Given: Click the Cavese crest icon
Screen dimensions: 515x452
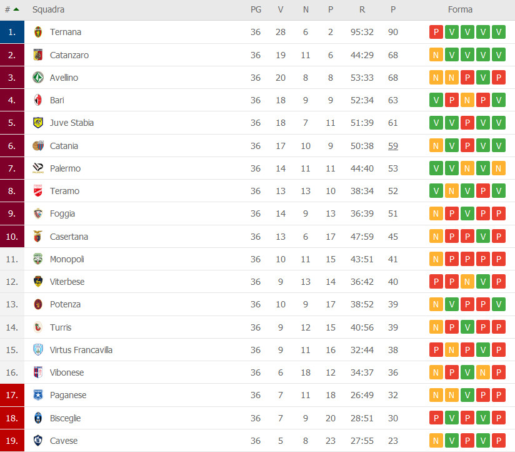Looking at the screenshot, I should pos(38,441).
